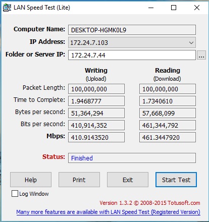
Task: Click the 'Reading' column header text
Action: (168, 71)
